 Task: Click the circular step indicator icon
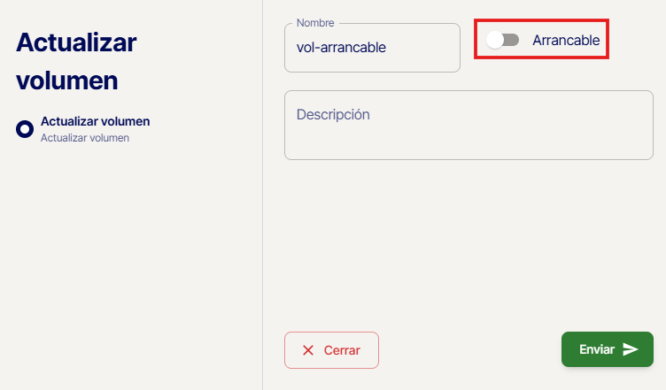click(x=25, y=128)
